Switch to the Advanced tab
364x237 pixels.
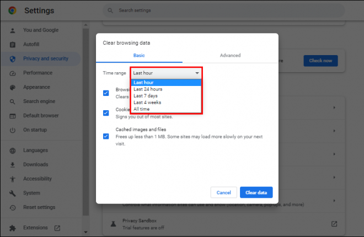[230, 55]
